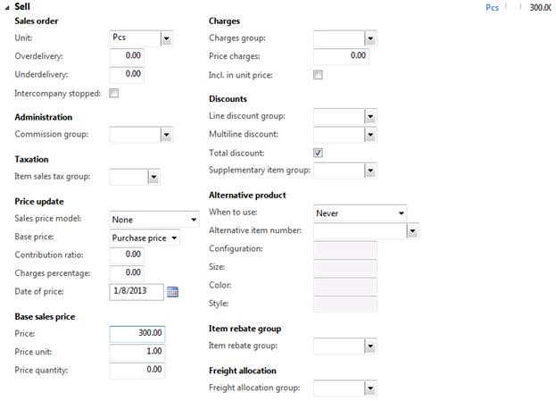This screenshot has width=556, height=401.
Task: Expand the When to use dropdown
Action: pos(402,213)
